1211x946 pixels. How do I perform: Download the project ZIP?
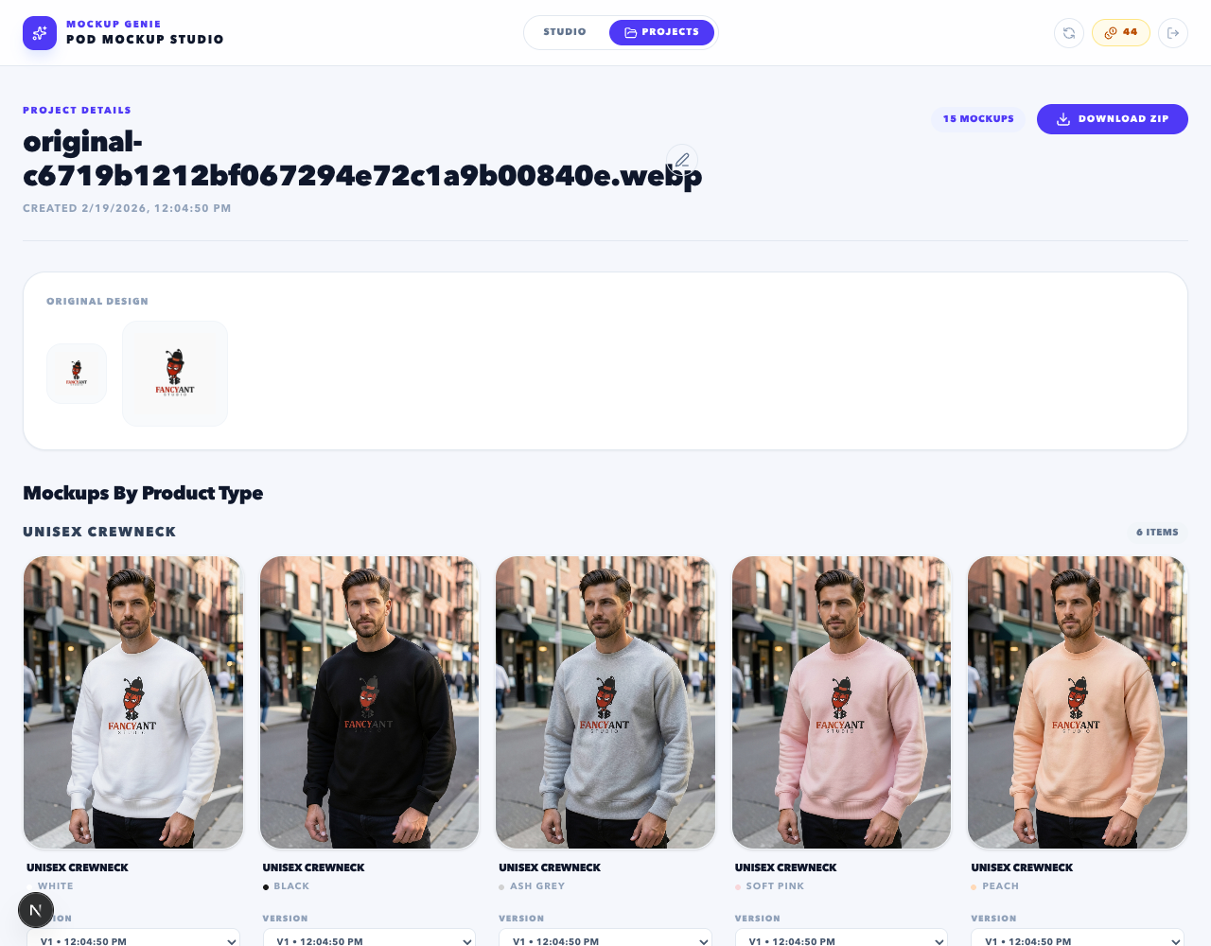(1113, 119)
